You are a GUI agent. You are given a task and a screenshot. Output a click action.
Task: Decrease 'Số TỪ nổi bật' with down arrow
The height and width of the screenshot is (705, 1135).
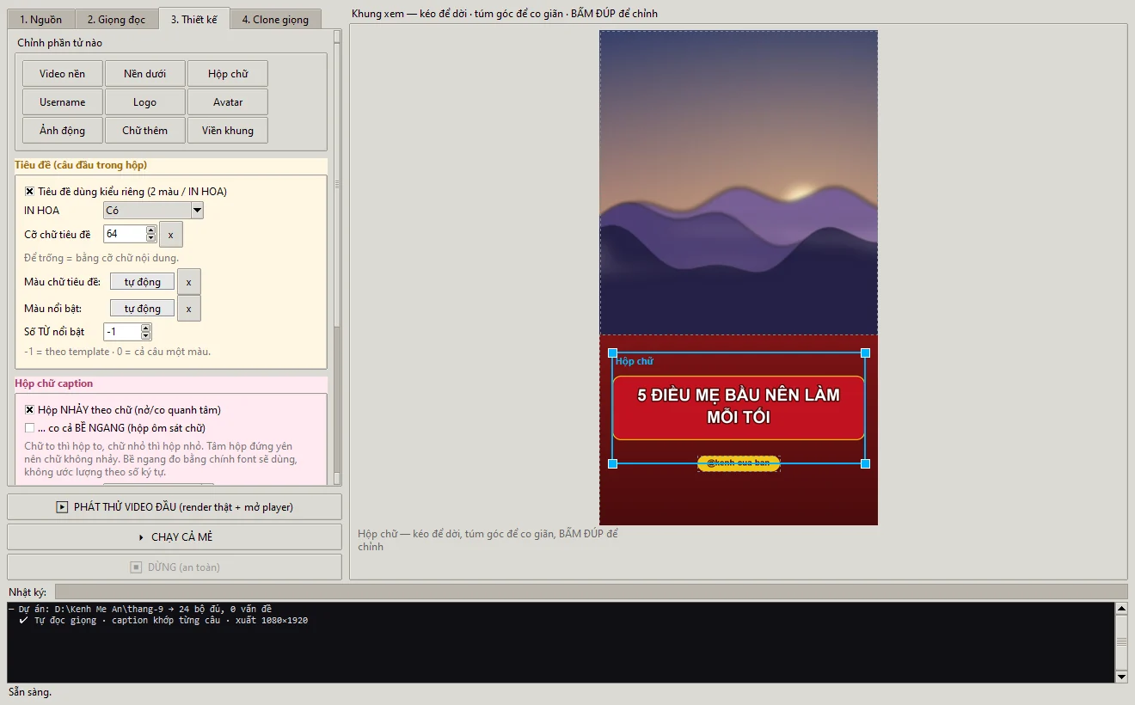[146, 336]
